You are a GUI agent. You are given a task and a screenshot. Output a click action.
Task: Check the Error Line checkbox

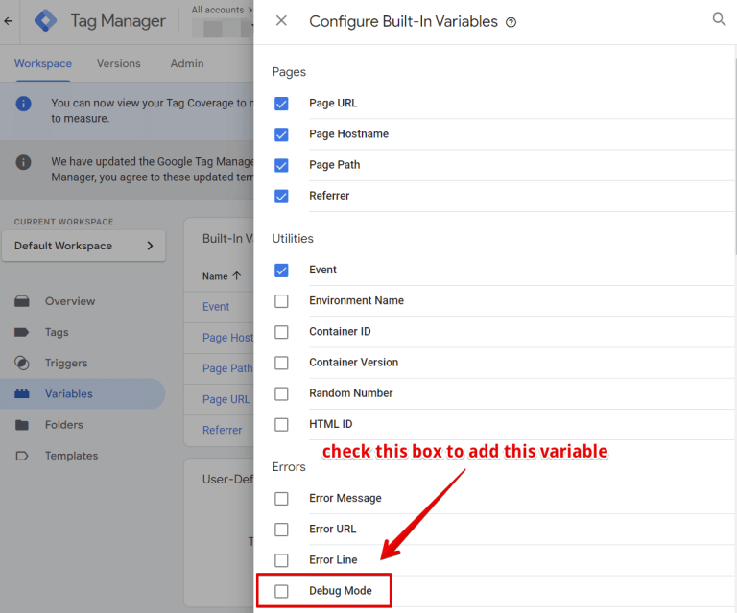[x=281, y=560]
